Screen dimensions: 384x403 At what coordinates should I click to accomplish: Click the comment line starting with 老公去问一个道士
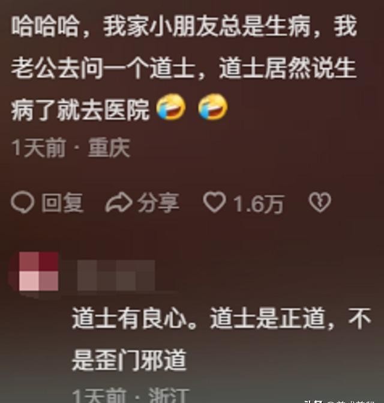184,68
